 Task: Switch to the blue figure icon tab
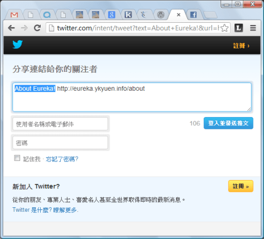click(144, 14)
